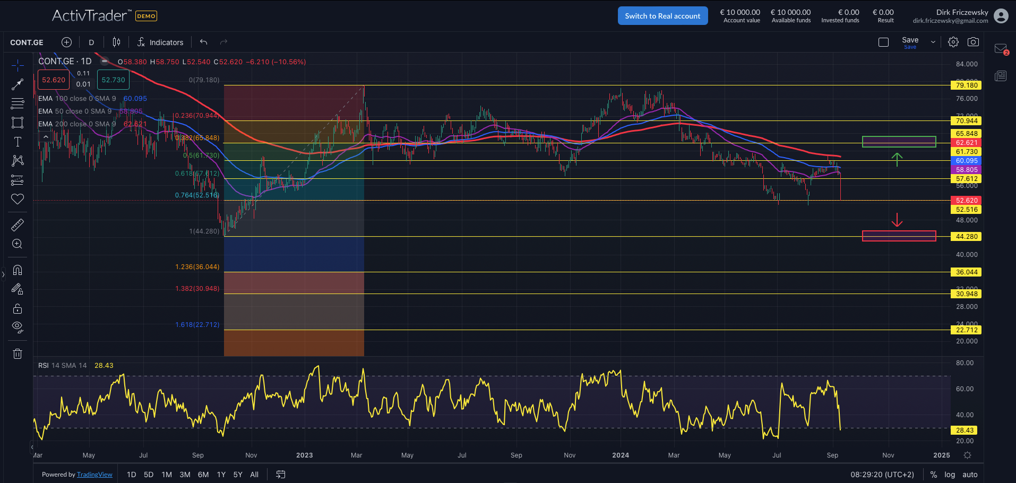The width and height of the screenshot is (1016, 483).
Task: Open the TradingView link
Action: (94, 475)
